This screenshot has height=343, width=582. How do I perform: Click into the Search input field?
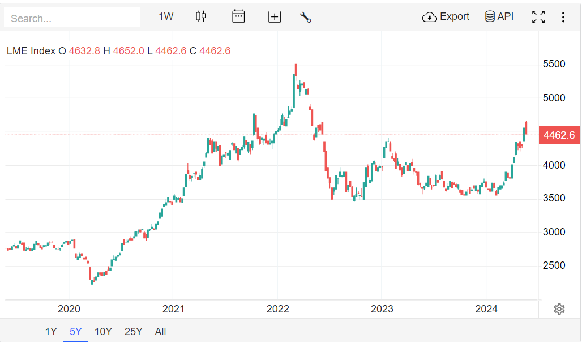(72, 18)
